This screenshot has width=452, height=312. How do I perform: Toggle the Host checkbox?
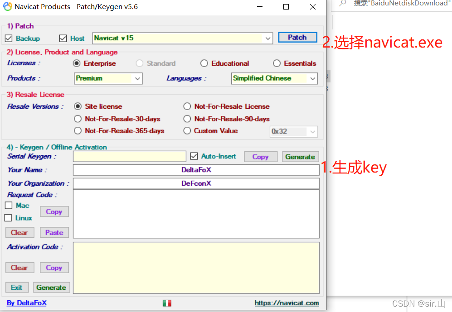click(63, 38)
